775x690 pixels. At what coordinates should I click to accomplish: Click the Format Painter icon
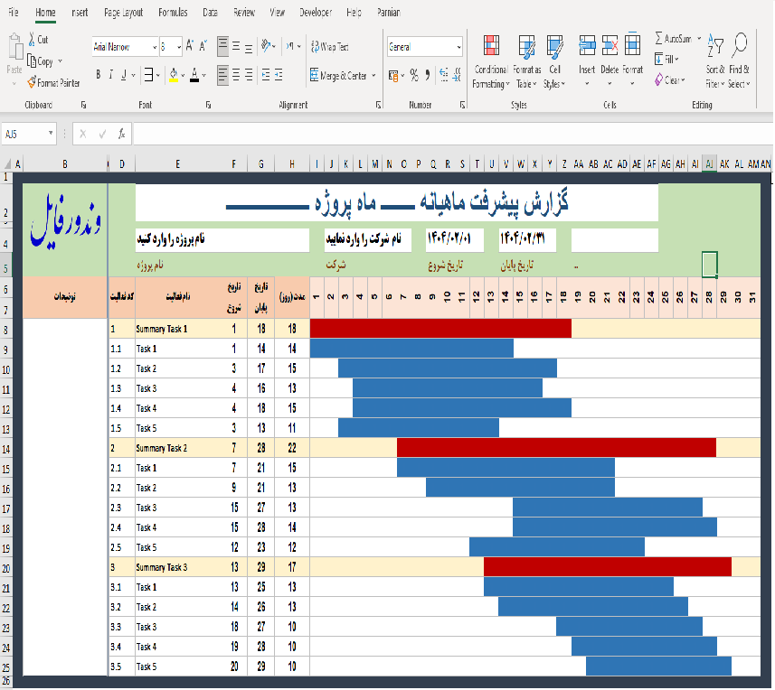pos(32,82)
